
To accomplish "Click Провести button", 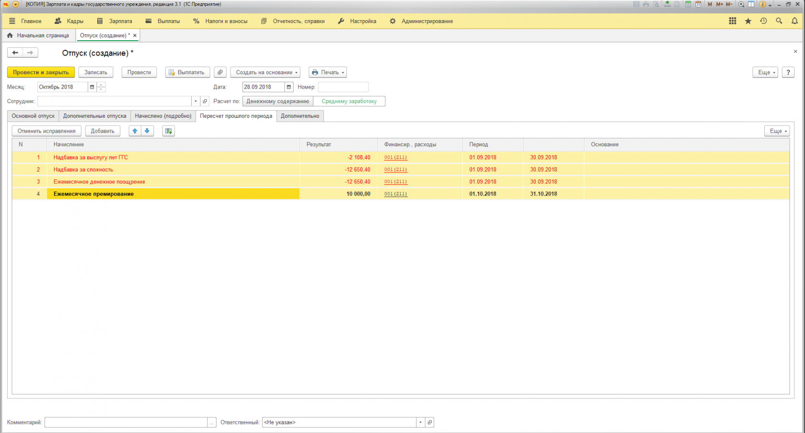I will pyautogui.click(x=139, y=72).
